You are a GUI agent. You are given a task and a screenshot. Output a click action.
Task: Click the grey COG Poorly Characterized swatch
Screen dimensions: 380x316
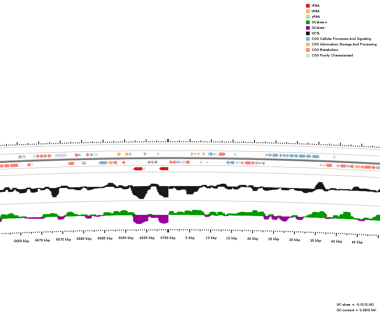308,55
